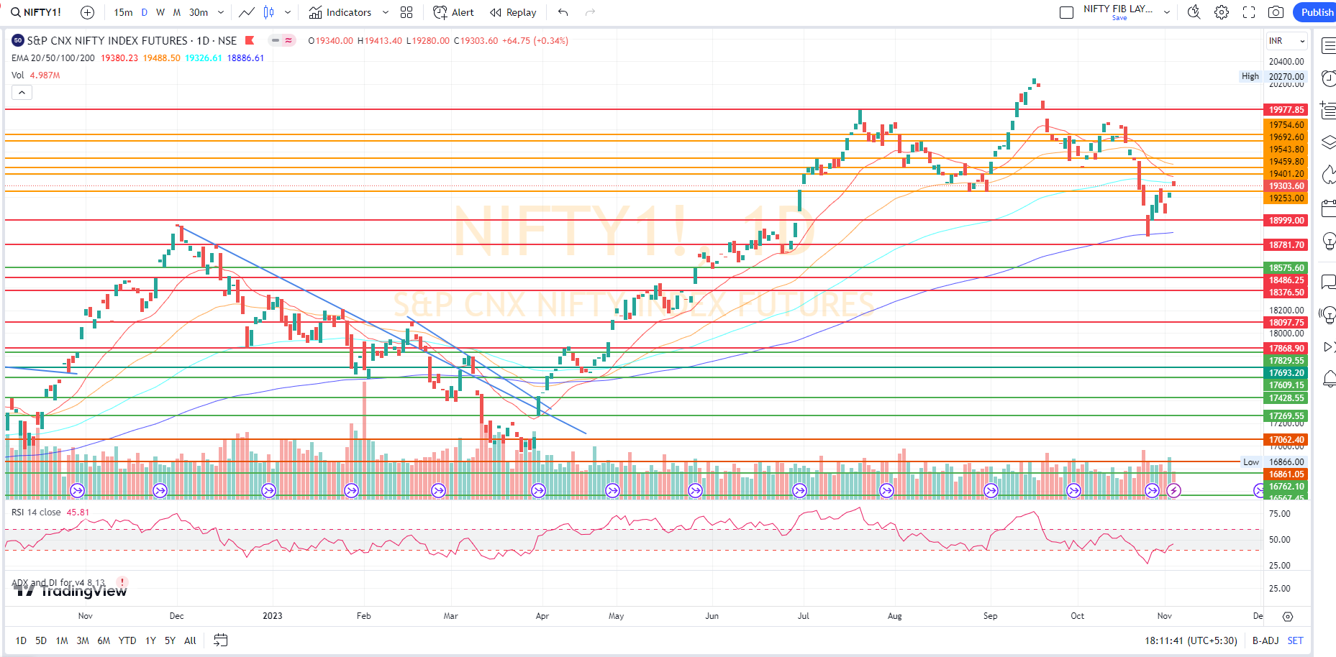Screen dimensions: 1336x657
Task: Expand the chart style dropdown arrow
Action: coord(288,12)
